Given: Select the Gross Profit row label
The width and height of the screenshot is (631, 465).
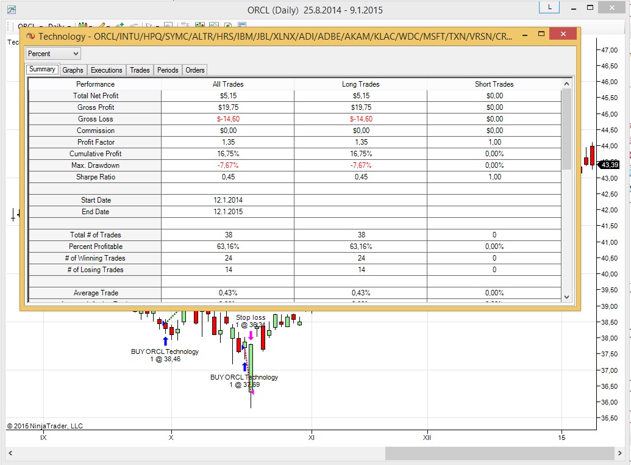Looking at the screenshot, I should tap(95, 107).
